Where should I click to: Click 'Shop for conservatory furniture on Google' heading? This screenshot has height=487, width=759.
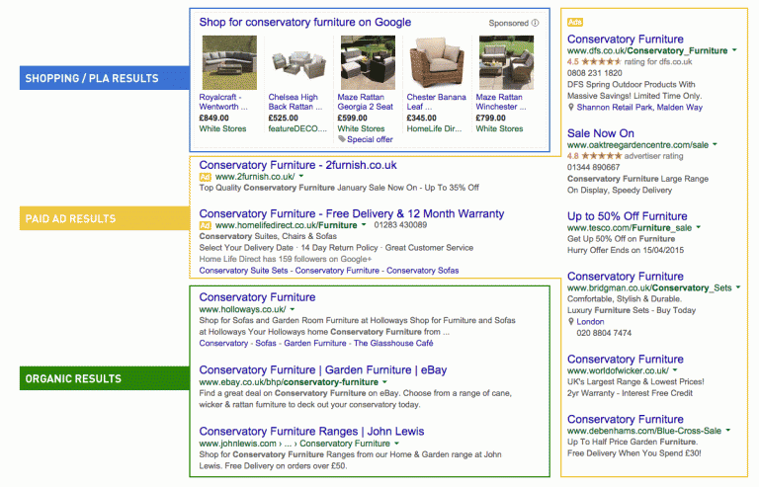(305, 23)
